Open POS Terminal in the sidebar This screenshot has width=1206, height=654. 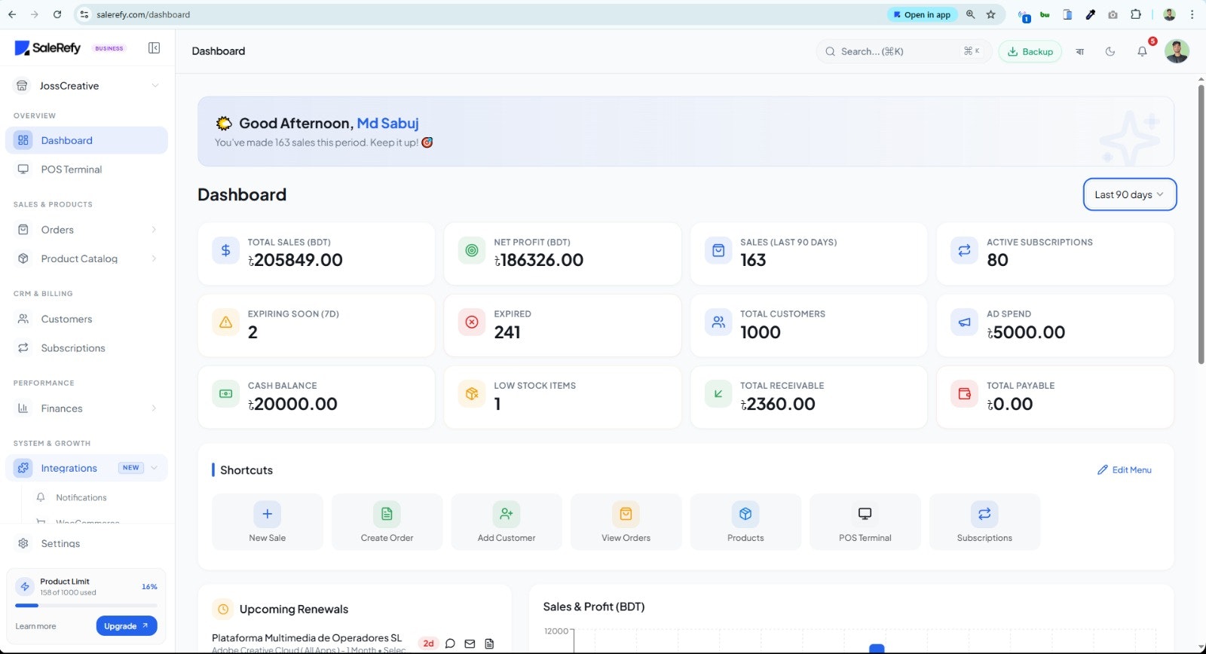coord(87,170)
